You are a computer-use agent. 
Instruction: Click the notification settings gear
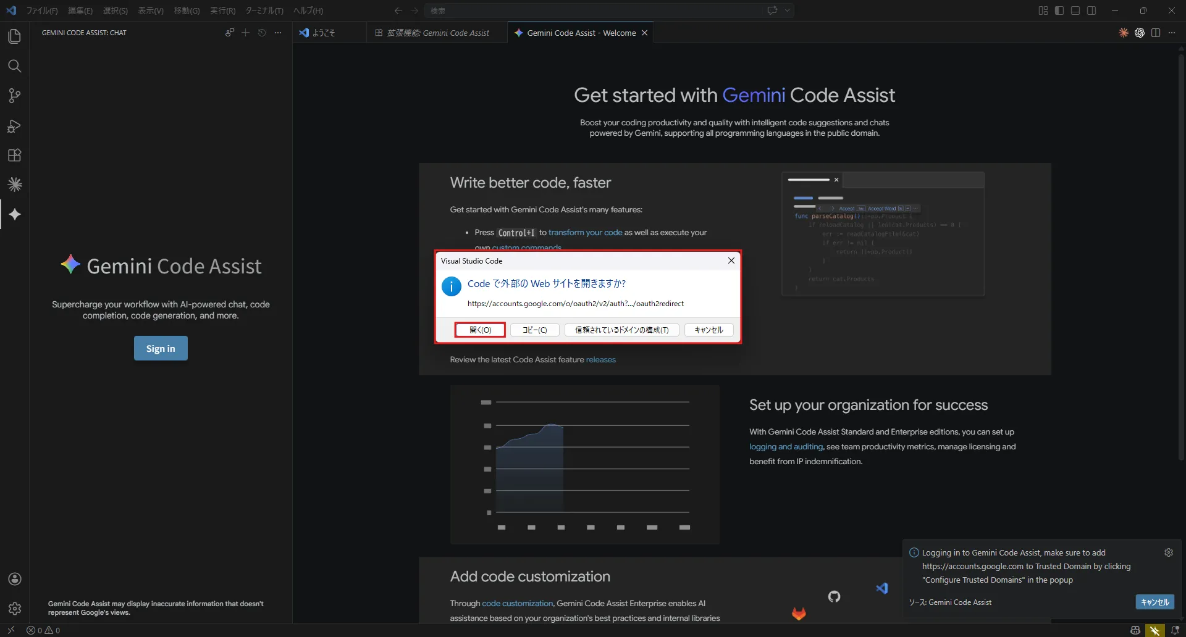[x=1169, y=552]
